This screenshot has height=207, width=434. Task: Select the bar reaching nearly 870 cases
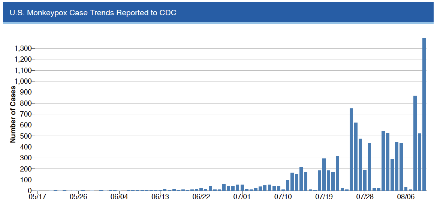(x=415, y=143)
